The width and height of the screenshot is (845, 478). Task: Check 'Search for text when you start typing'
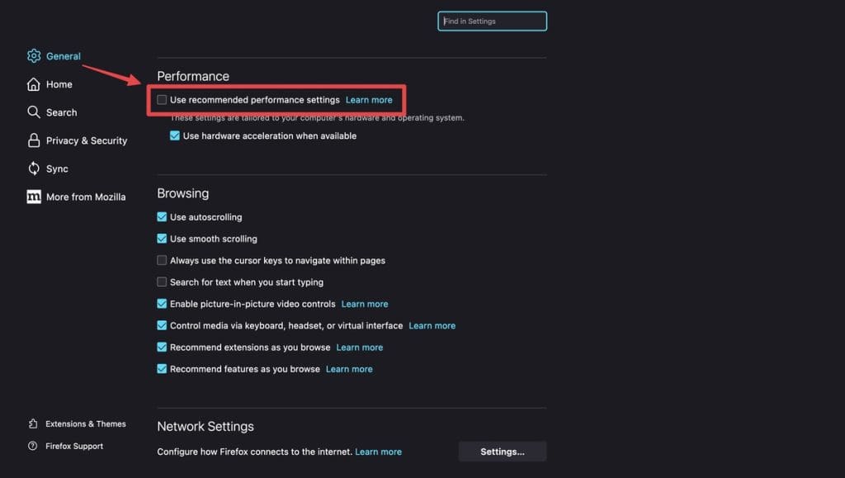click(x=162, y=282)
